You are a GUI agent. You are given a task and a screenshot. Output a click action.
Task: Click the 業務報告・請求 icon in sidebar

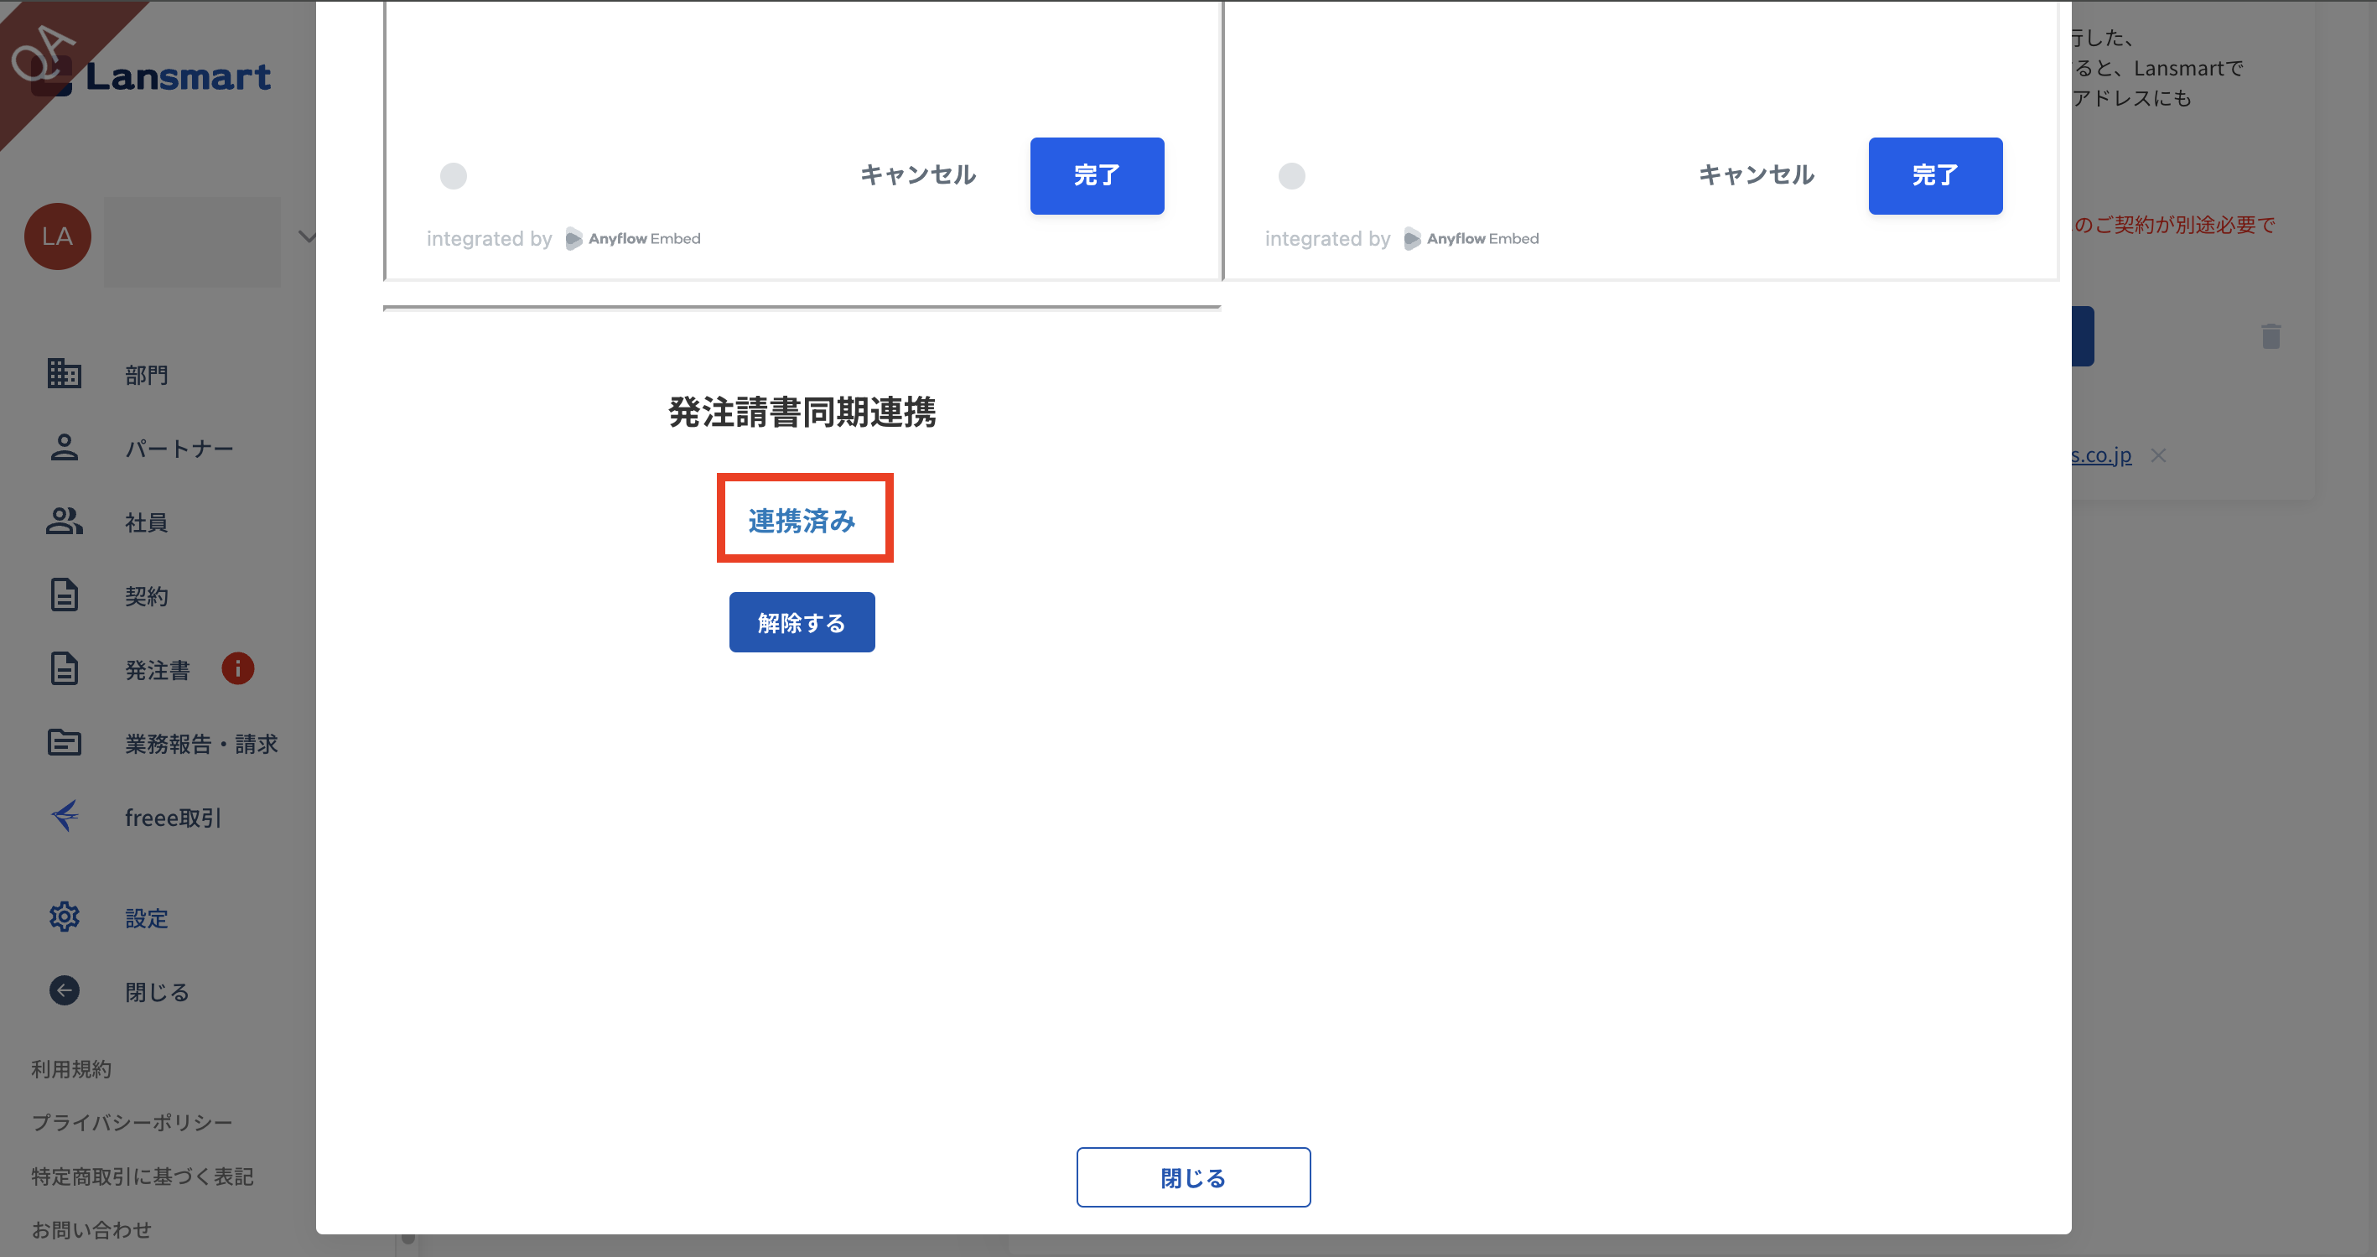pos(64,743)
